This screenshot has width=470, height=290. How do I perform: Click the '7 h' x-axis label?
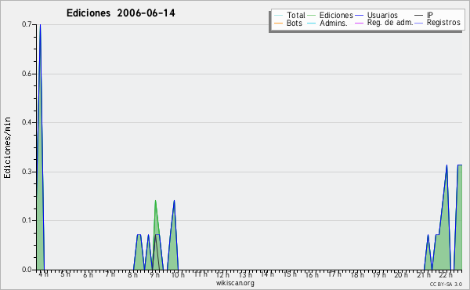(110, 274)
